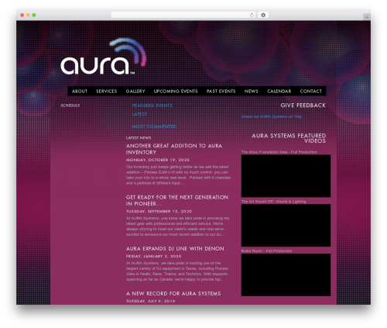Follow the Check out AURA Systems on Yelp link
This screenshot has height=328, width=387.
[271, 116]
